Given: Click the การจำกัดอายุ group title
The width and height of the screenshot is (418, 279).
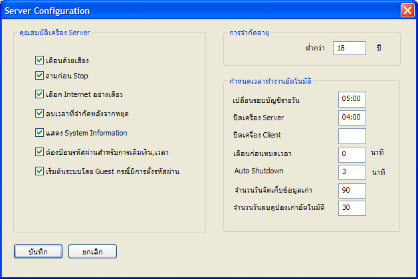Looking at the screenshot, I should point(249,33).
